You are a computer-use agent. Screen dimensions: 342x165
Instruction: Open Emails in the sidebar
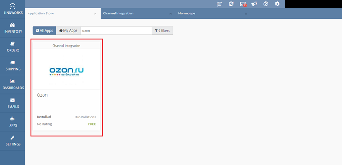13,103
